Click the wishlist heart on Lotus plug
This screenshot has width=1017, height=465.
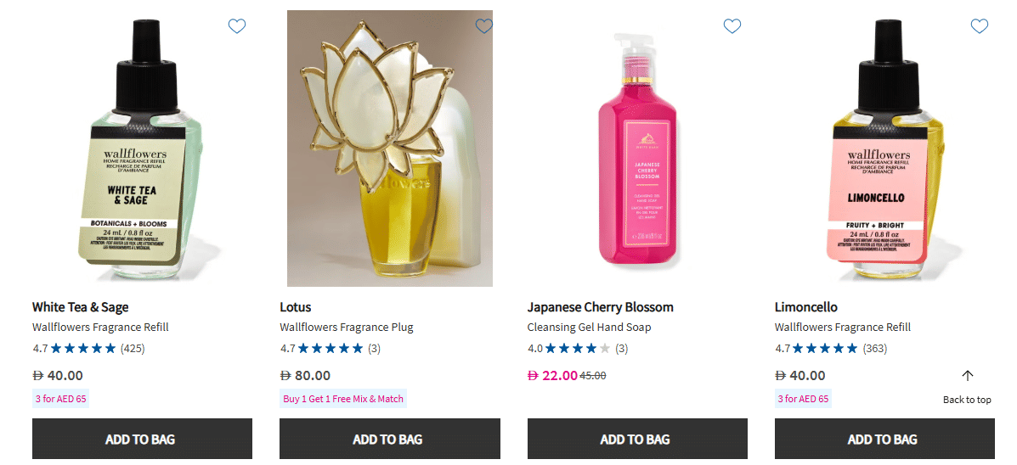pyautogui.click(x=484, y=26)
